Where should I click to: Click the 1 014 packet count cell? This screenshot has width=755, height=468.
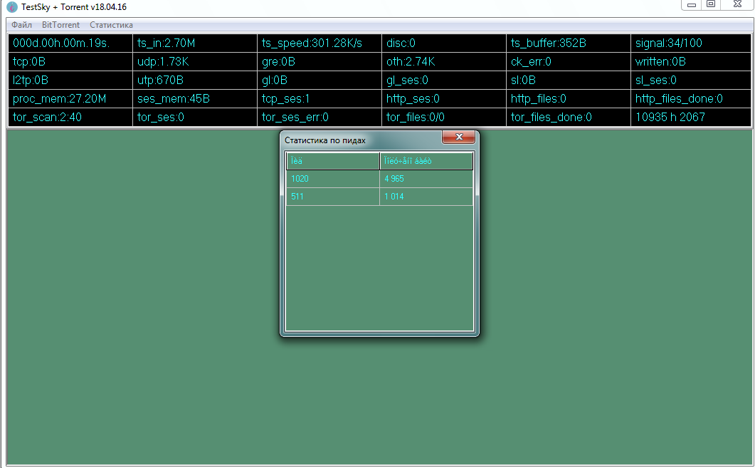pos(426,197)
